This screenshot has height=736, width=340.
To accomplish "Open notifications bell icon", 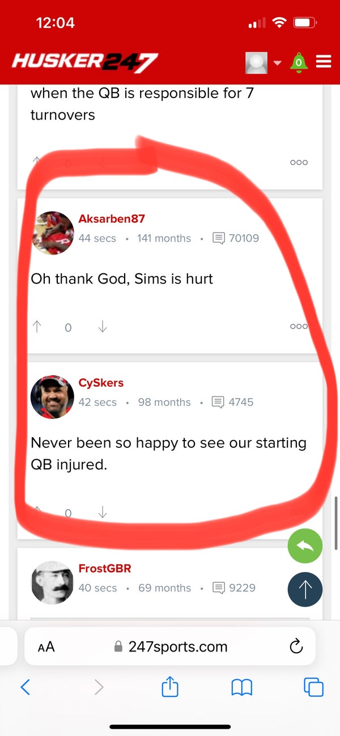I will [299, 62].
